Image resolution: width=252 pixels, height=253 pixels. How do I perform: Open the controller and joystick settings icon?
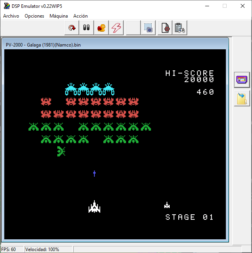coord(180,28)
